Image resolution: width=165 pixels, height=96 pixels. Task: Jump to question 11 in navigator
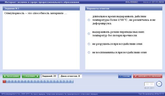tap(36, 82)
